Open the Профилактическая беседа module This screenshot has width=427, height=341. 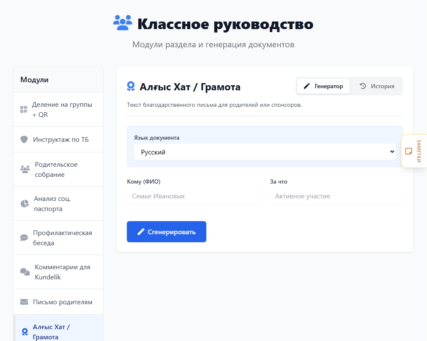coord(58,238)
